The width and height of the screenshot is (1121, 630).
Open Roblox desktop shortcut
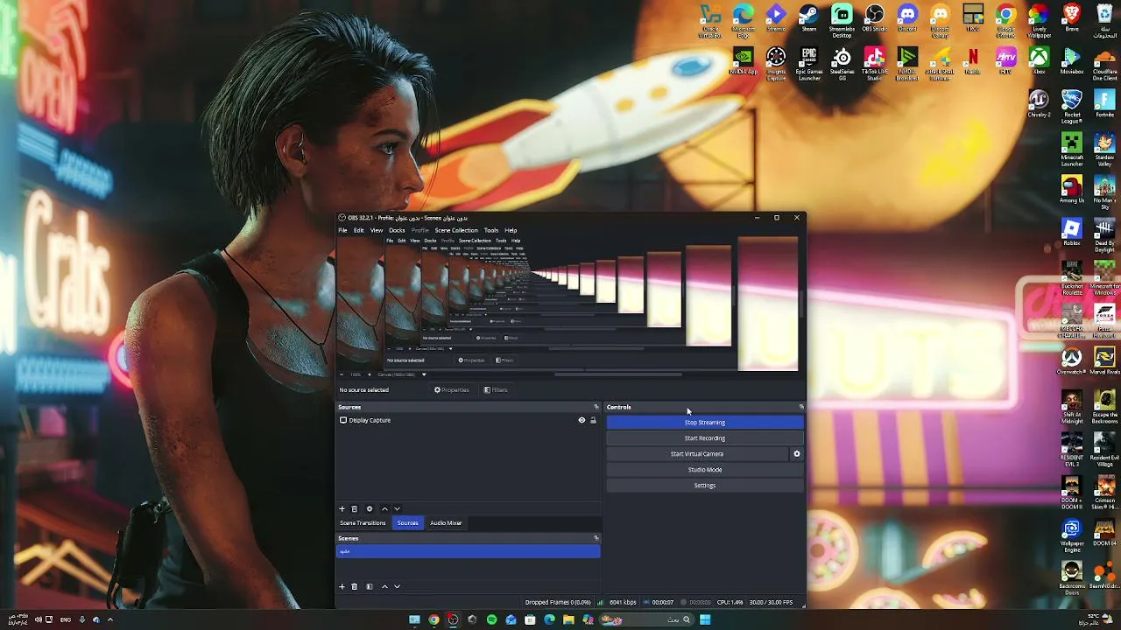(x=1072, y=234)
